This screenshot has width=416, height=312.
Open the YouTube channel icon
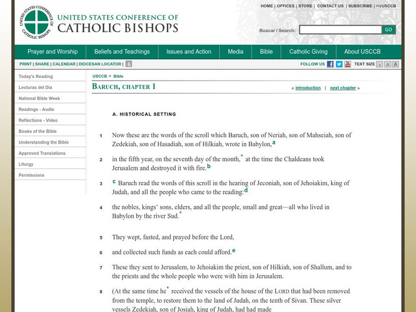point(348,64)
